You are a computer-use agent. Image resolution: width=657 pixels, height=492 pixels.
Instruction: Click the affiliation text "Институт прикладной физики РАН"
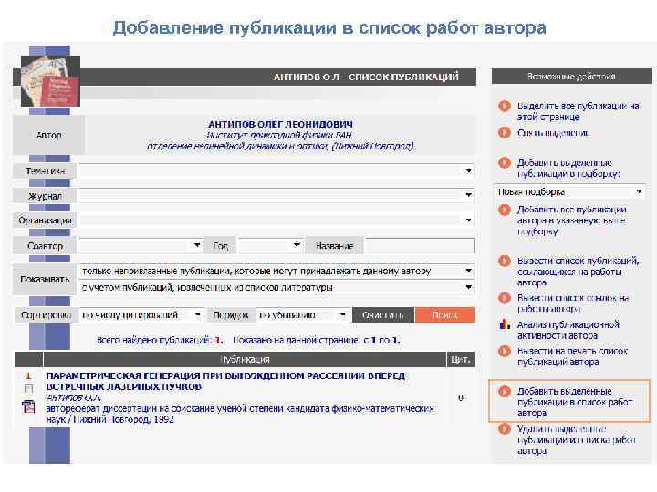(x=279, y=135)
